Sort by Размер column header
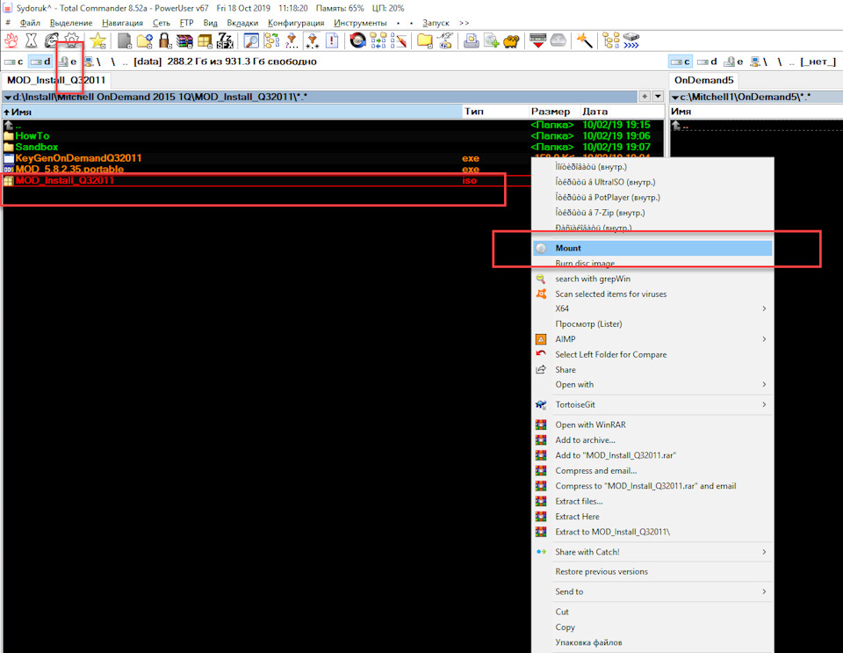 (554, 112)
